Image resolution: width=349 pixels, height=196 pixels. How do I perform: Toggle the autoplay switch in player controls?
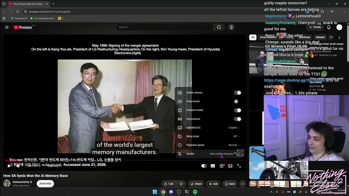pyautogui.click(x=204, y=166)
